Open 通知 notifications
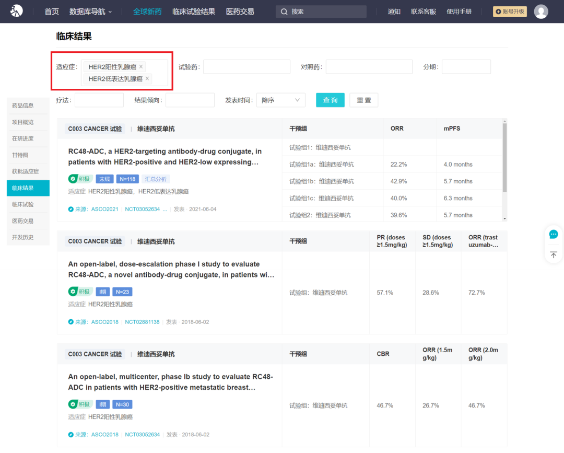The width and height of the screenshot is (564, 453). point(394,11)
